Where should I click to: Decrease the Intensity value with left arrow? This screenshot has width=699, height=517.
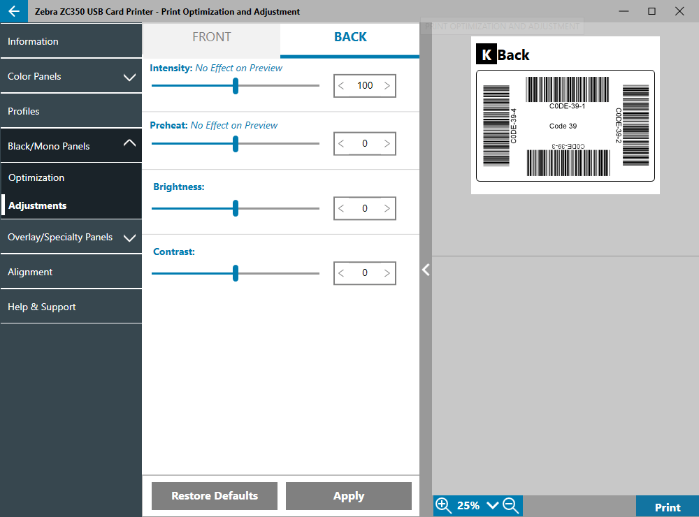pos(342,86)
